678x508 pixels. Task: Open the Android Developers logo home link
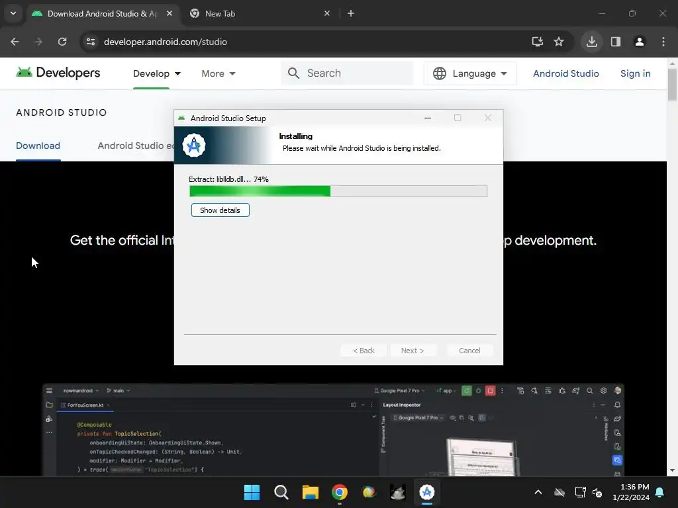pos(58,73)
